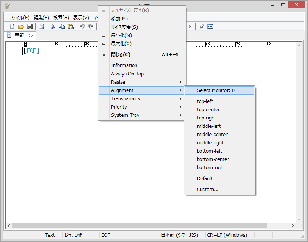Align window to top-center
Image resolution: width=308 pixels, height=242 pixels.
coord(220,110)
